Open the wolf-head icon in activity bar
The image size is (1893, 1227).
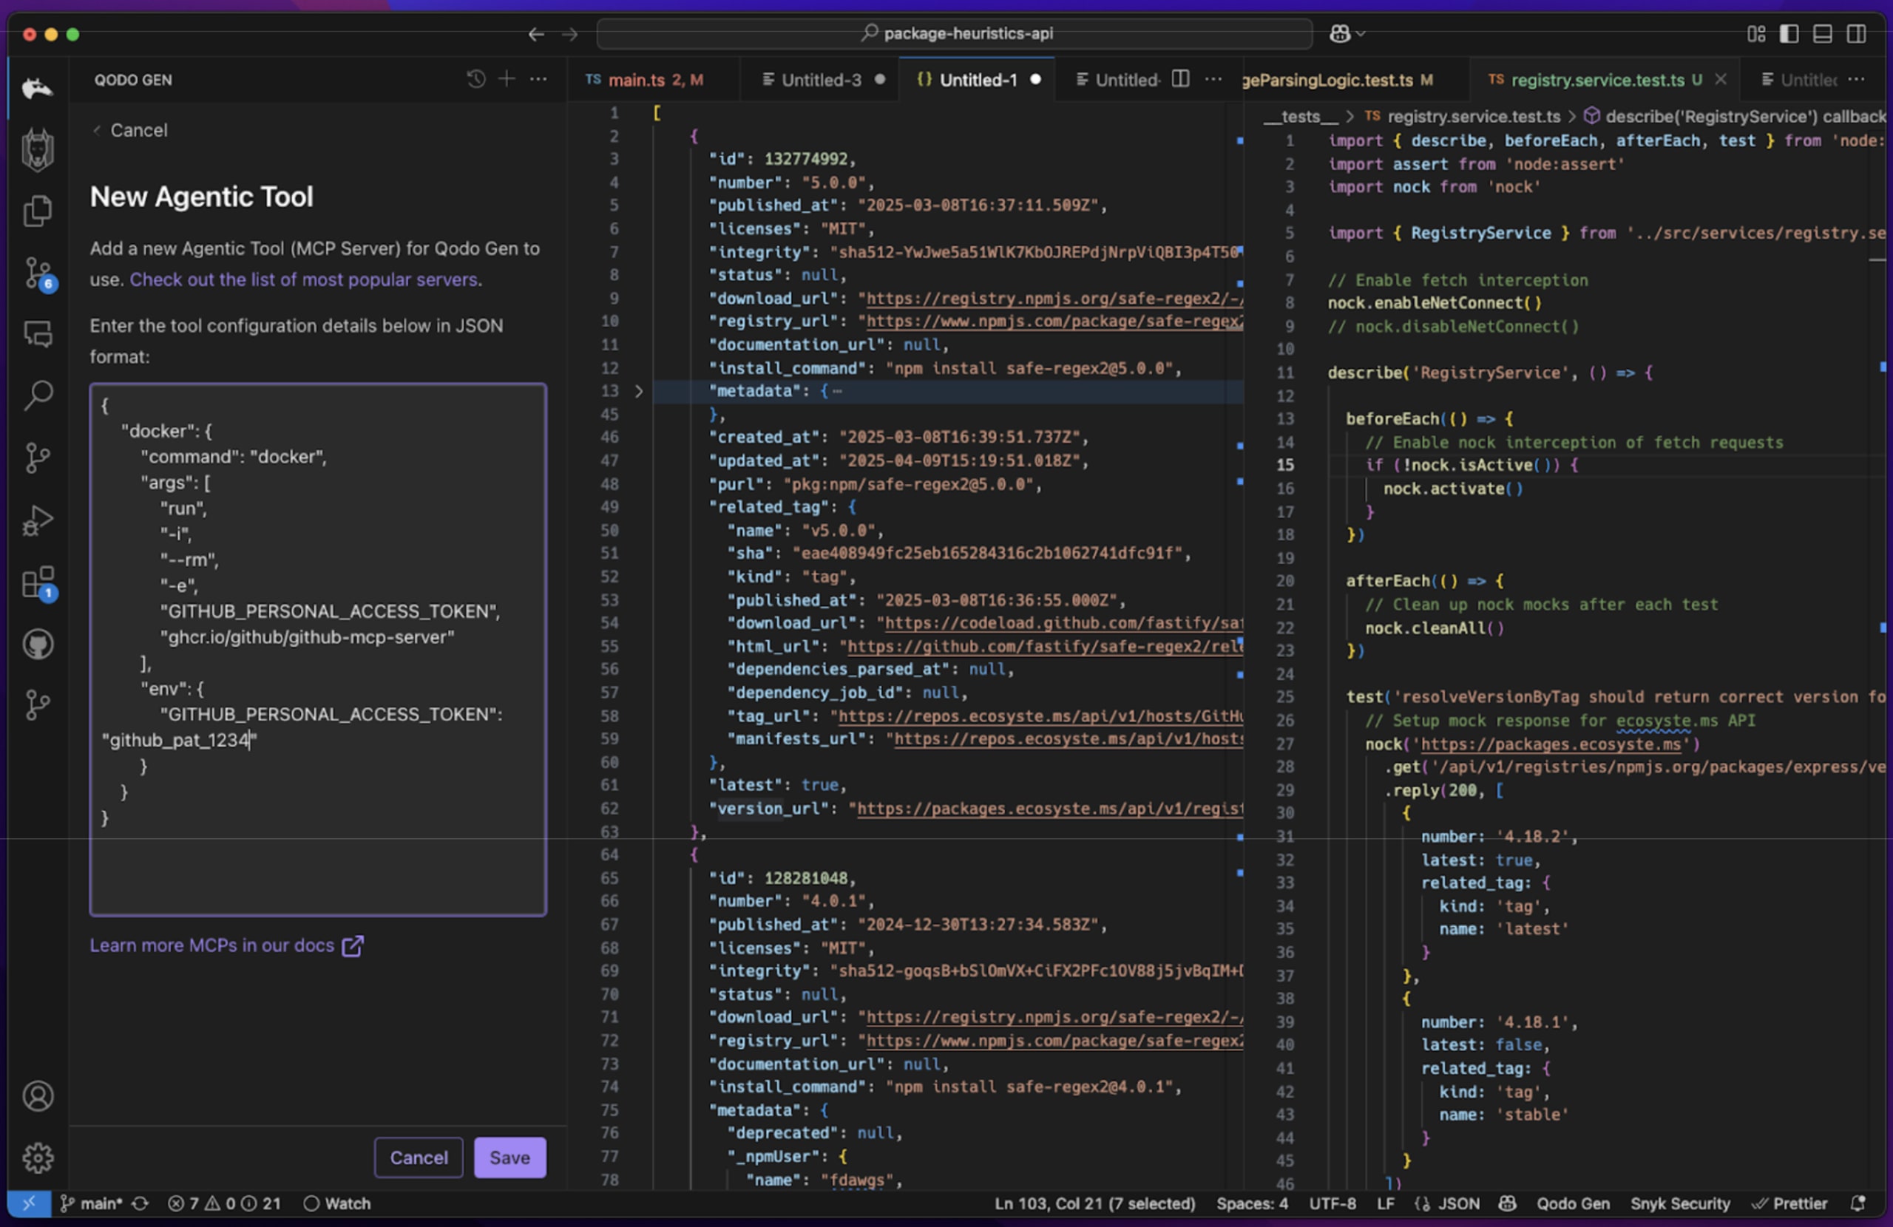click(x=38, y=149)
